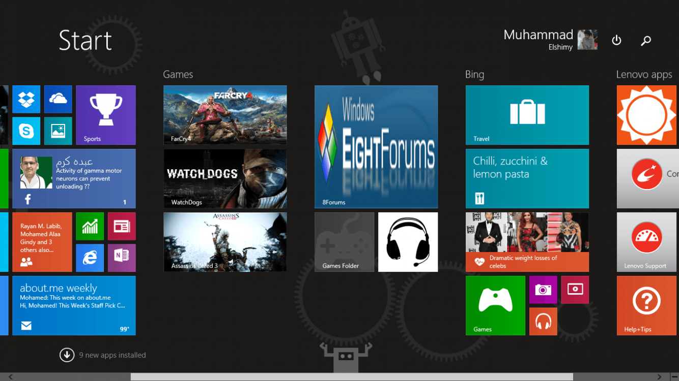Click the Power options button

click(x=616, y=40)
